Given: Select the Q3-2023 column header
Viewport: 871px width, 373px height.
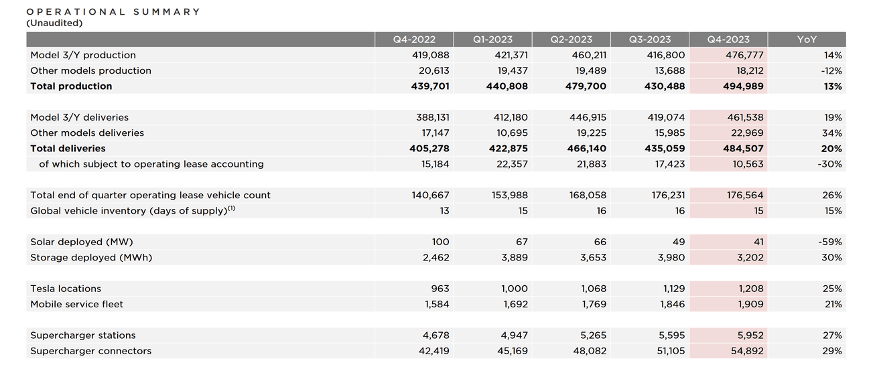Looking at the screenshot, I should (649, 40).
